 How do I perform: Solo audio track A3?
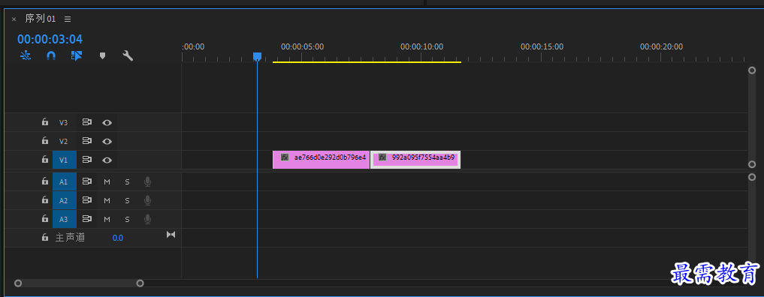pos(127,219)
